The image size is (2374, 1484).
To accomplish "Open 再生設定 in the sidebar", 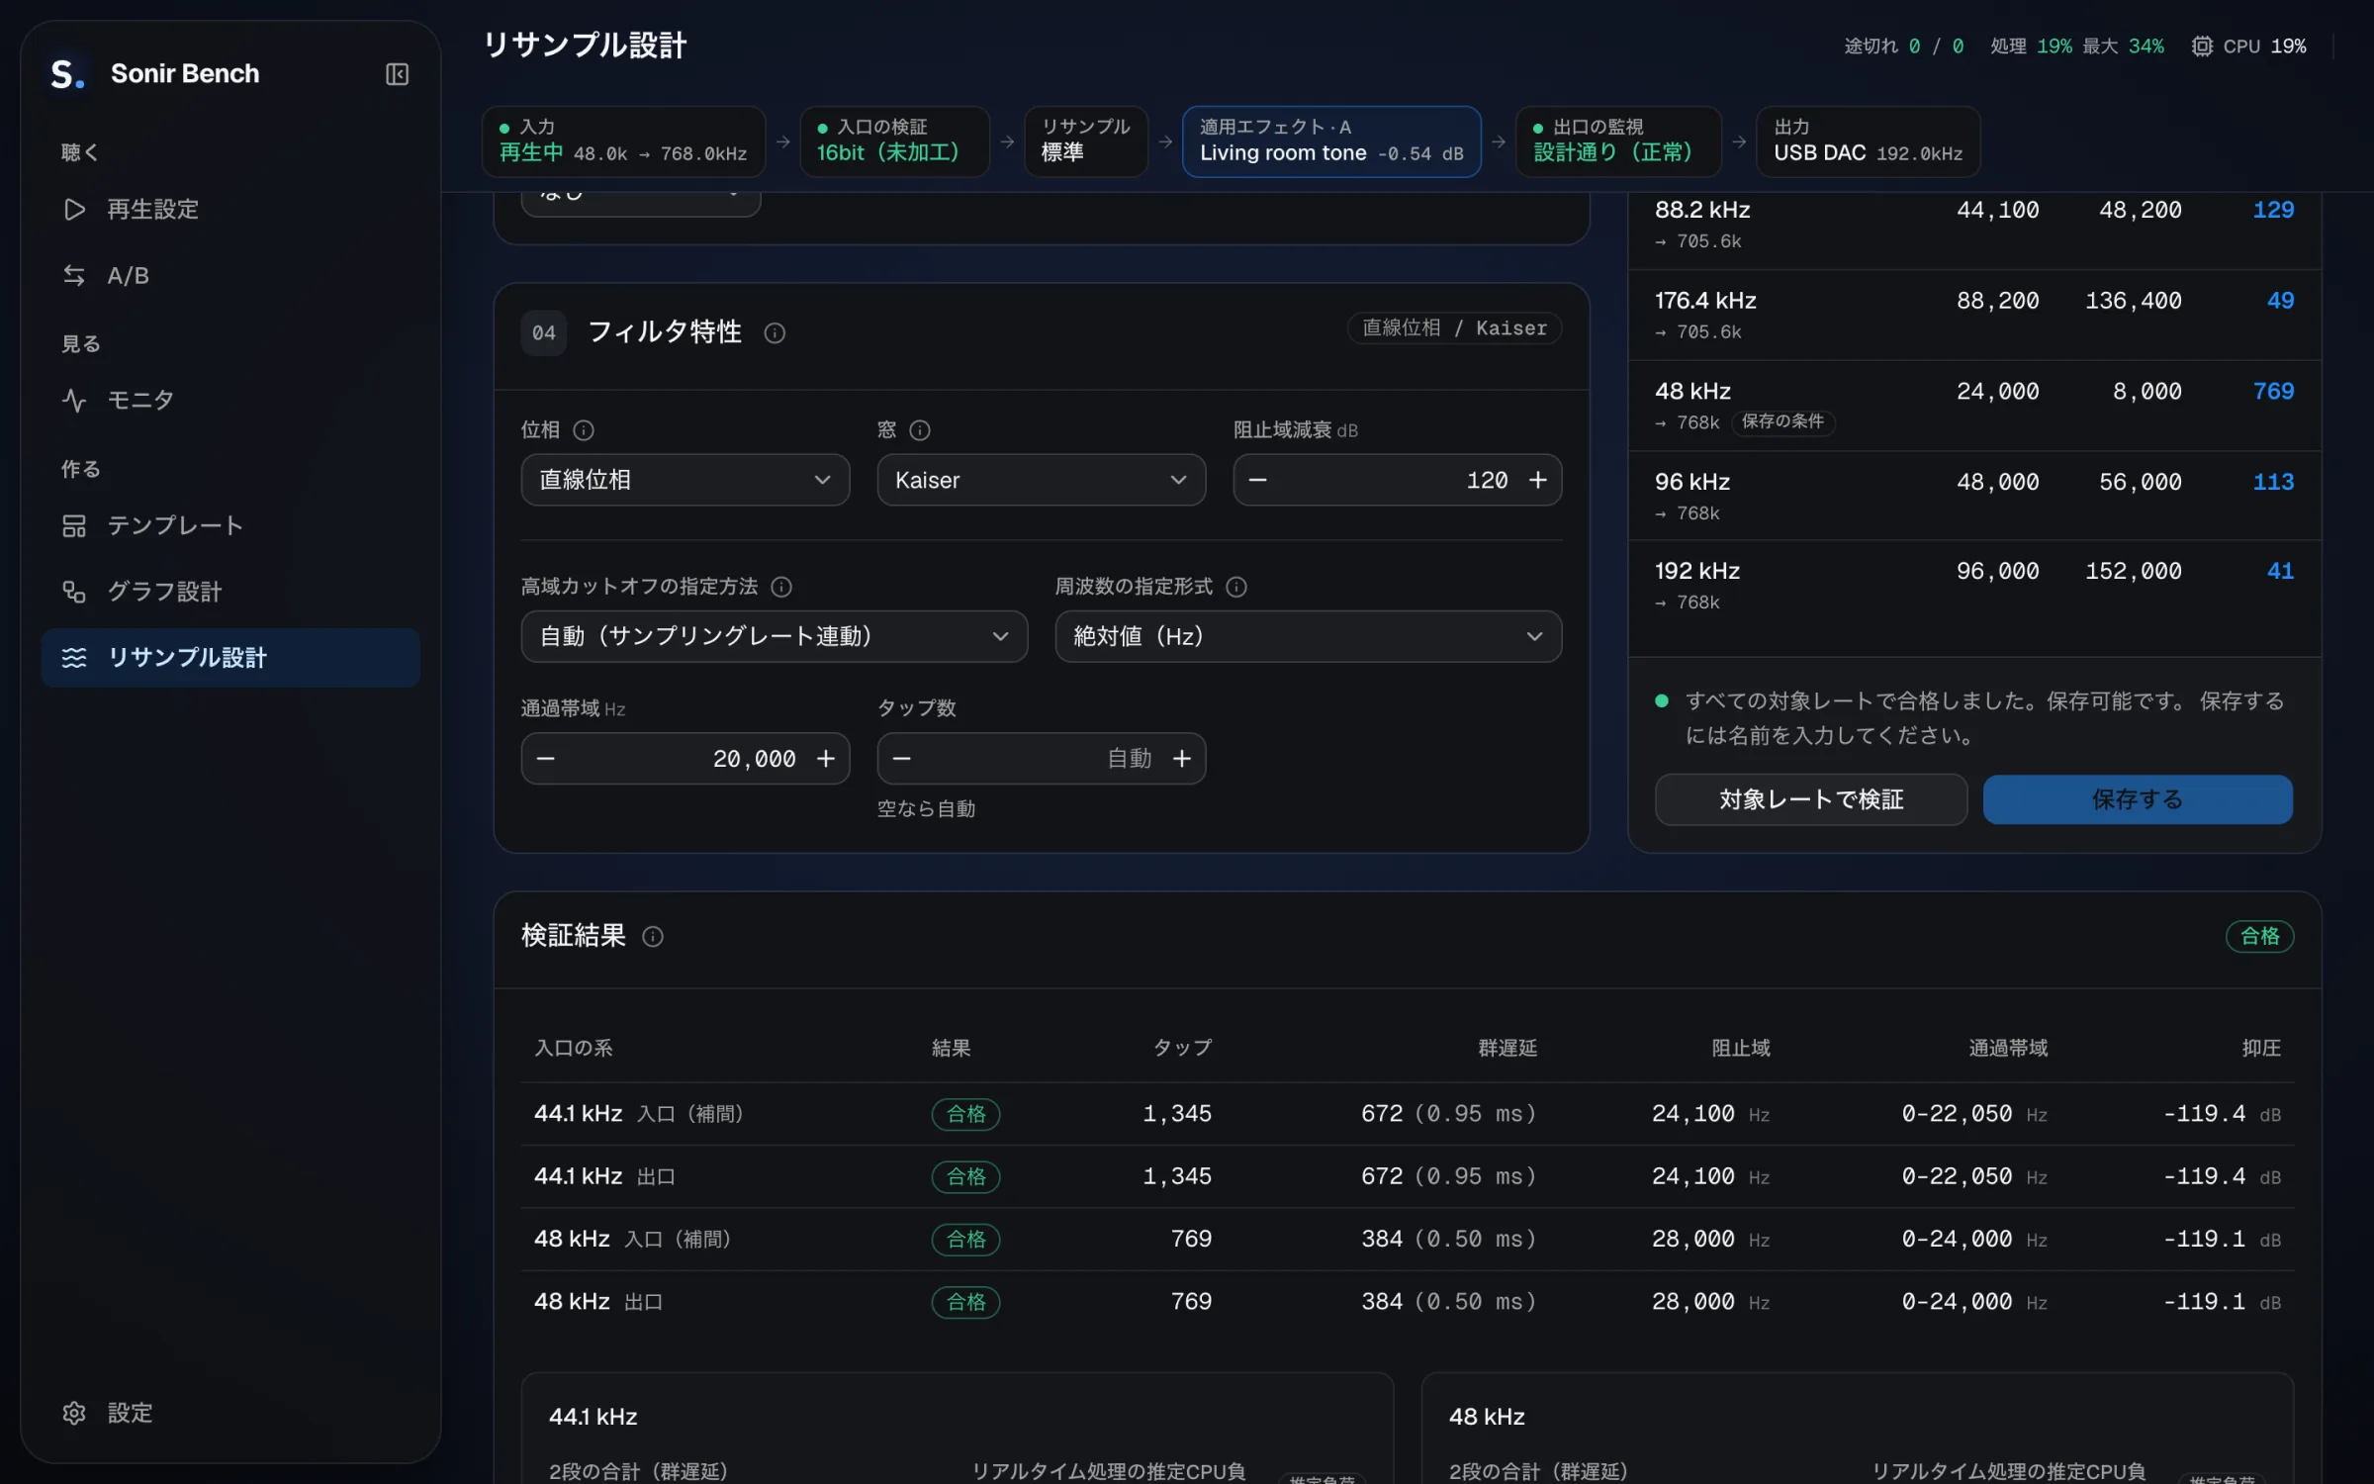I will click(230, 210).
